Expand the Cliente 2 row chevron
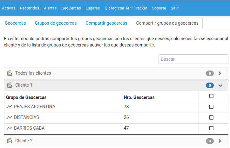 tap(220, 141)
